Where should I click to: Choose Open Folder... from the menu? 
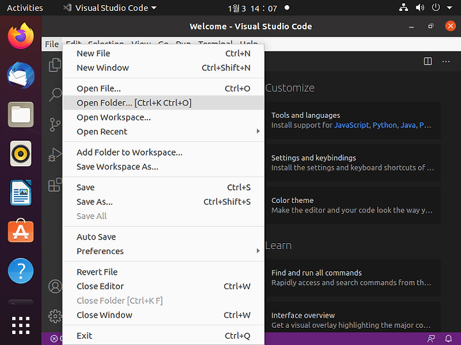point(163,103)
